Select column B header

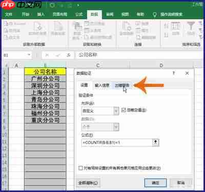point(45,65)
